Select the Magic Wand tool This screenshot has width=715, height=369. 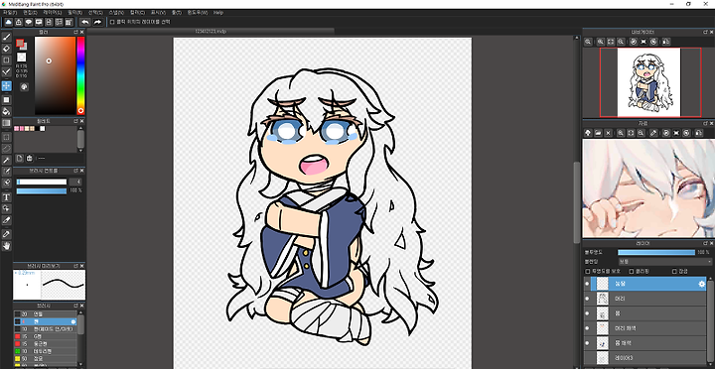click(x=6, y=160)
